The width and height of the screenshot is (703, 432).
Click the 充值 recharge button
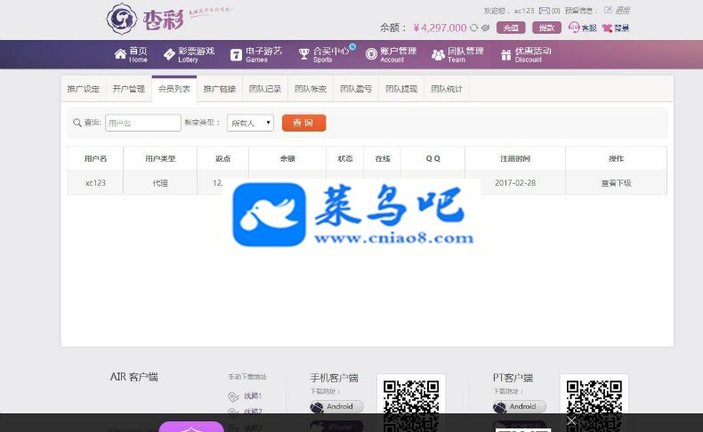point(511,28)
